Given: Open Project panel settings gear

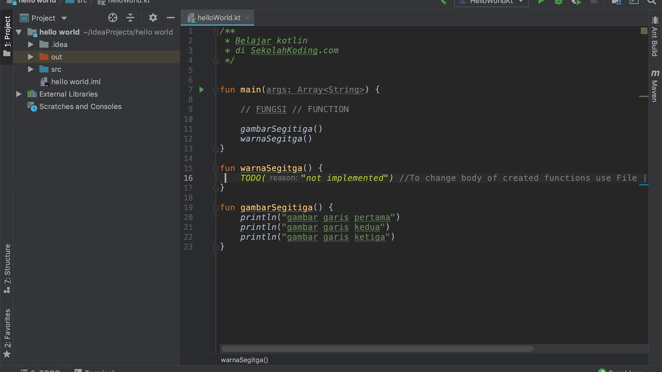Looking at the screenshot, I should (153, 18).
